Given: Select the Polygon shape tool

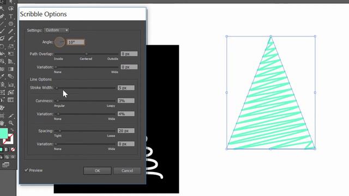Looking at the screenshot, I should click(11, 24).
